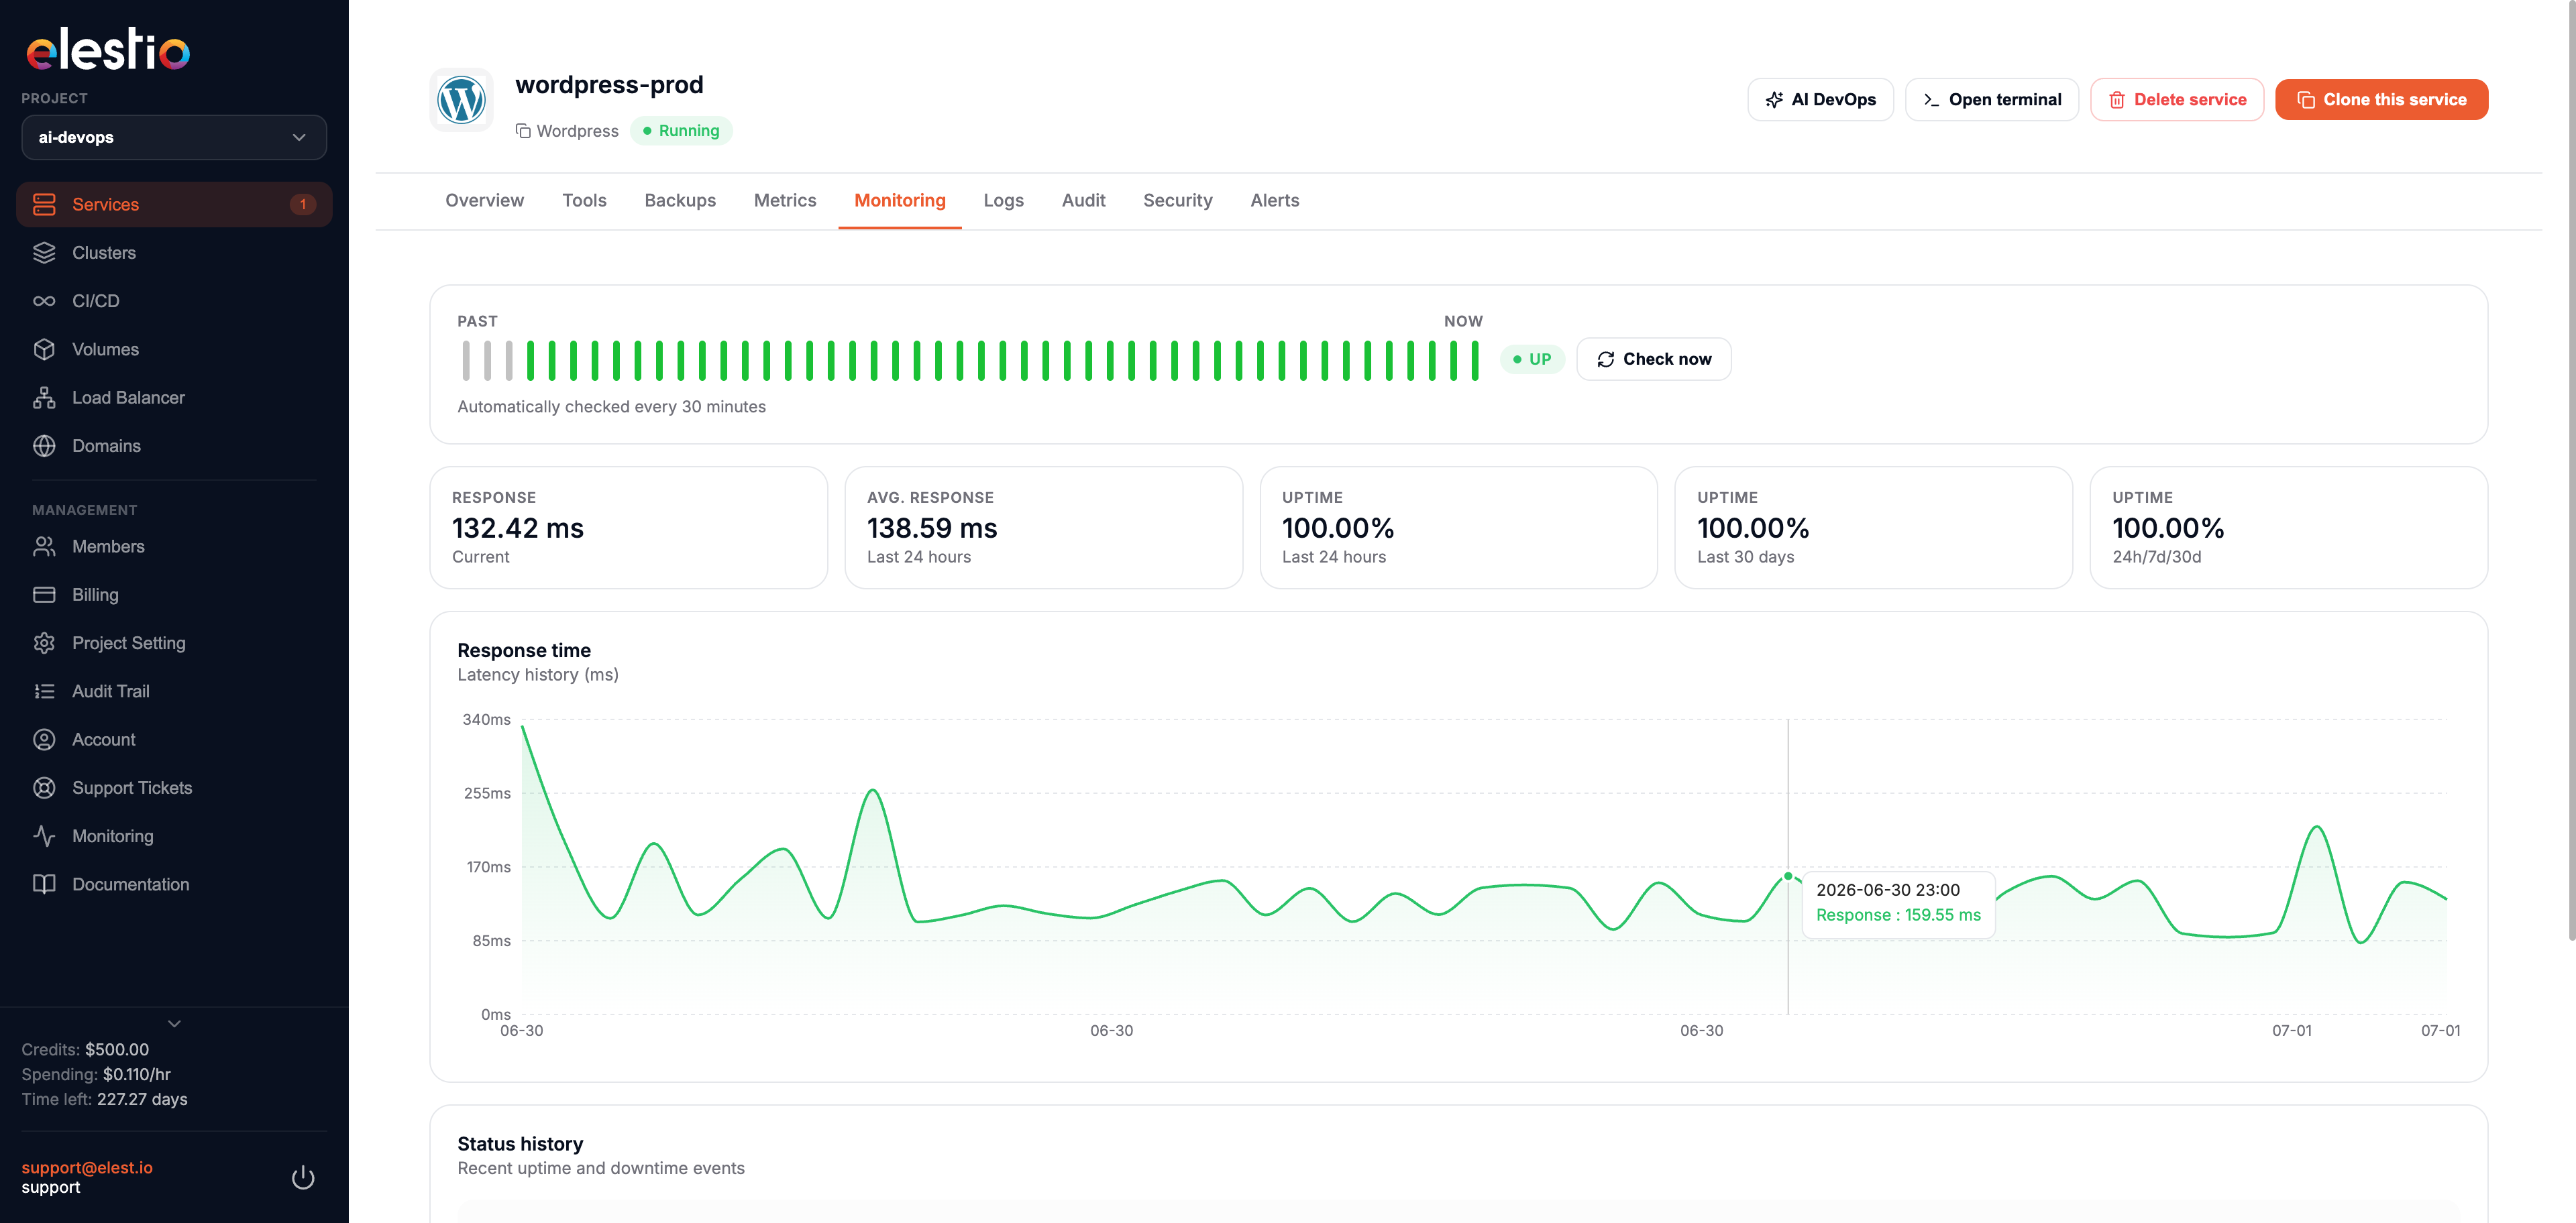Open Project Setting
2576x1223 pixels.
(174, 642)
